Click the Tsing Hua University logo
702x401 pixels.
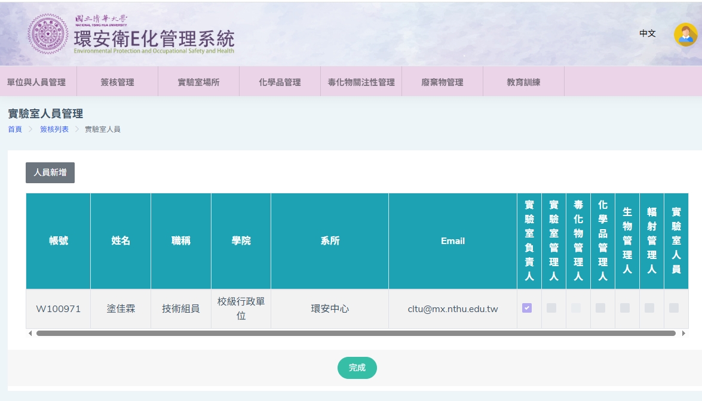[48, 34]
